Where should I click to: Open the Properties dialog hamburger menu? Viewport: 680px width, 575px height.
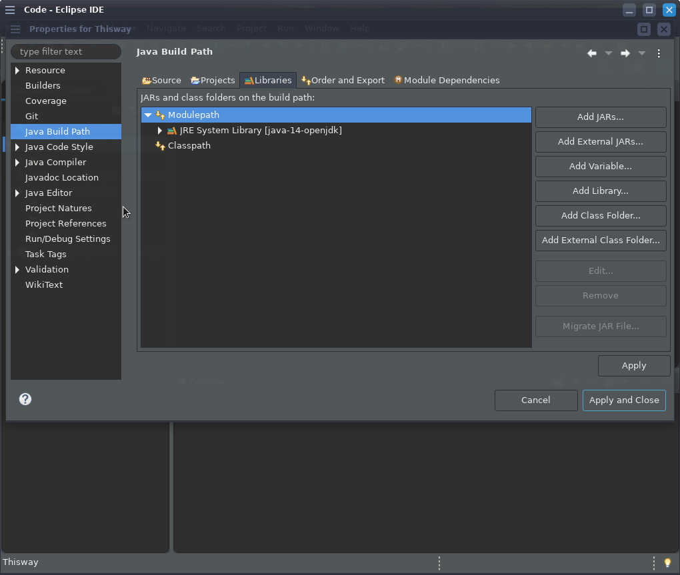click(15, 29)
